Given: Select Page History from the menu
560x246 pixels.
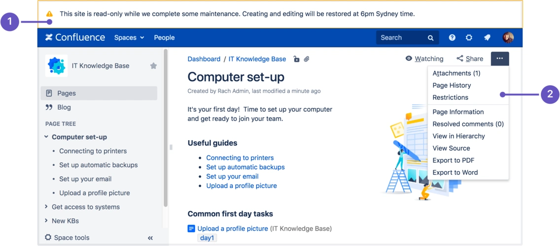Looking at the screenshot, I should (452, 85).
